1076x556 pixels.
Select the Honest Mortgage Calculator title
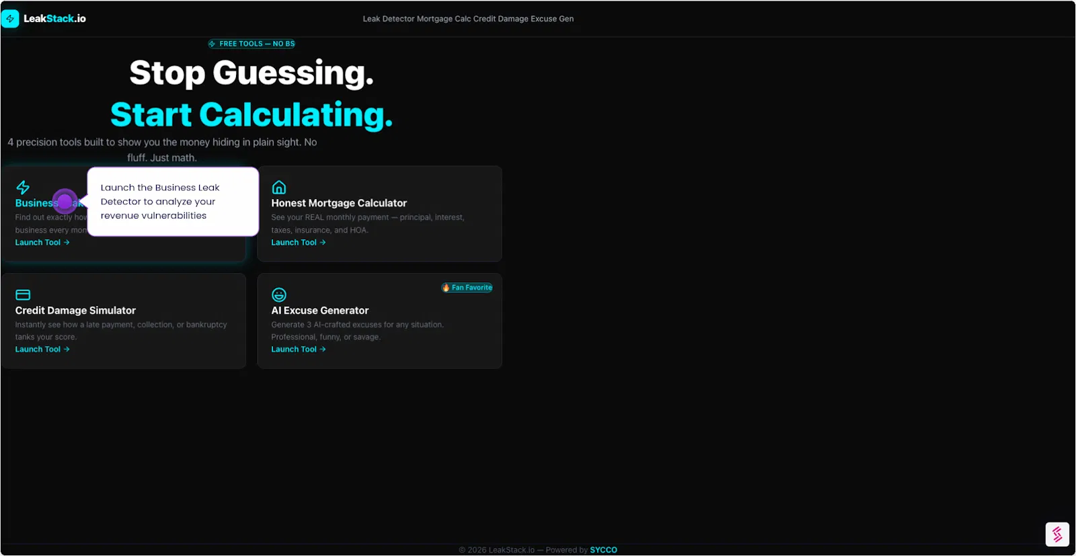click(339, 203)
